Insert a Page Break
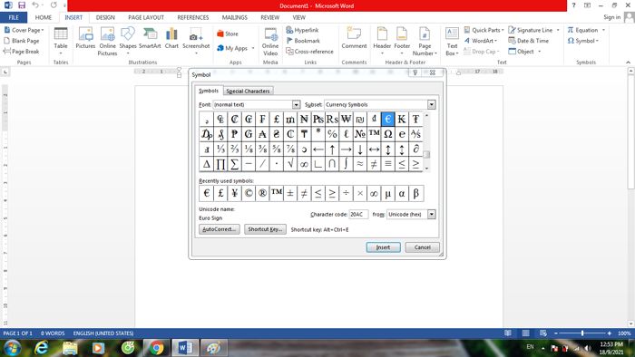This screenshot has width=635, height=357. [x=22, y=52]
